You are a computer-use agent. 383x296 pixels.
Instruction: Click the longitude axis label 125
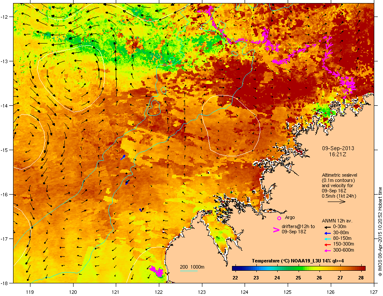tap(288, 292)
